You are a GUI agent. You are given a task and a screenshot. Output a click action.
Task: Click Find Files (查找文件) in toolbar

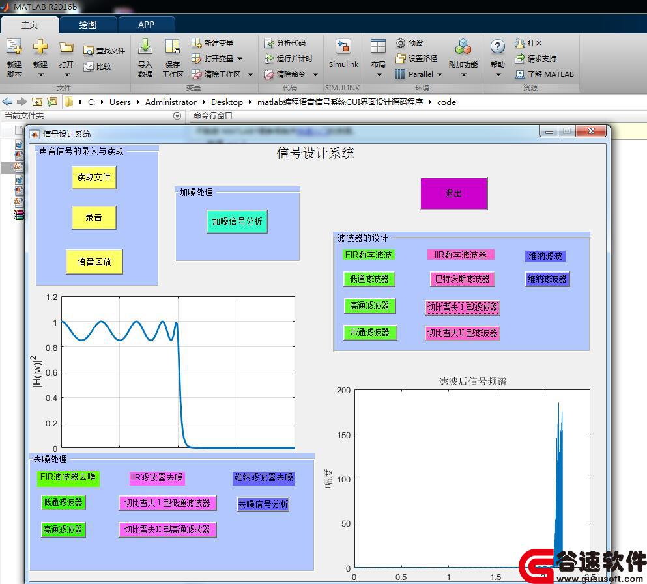[x=104, y=50]
